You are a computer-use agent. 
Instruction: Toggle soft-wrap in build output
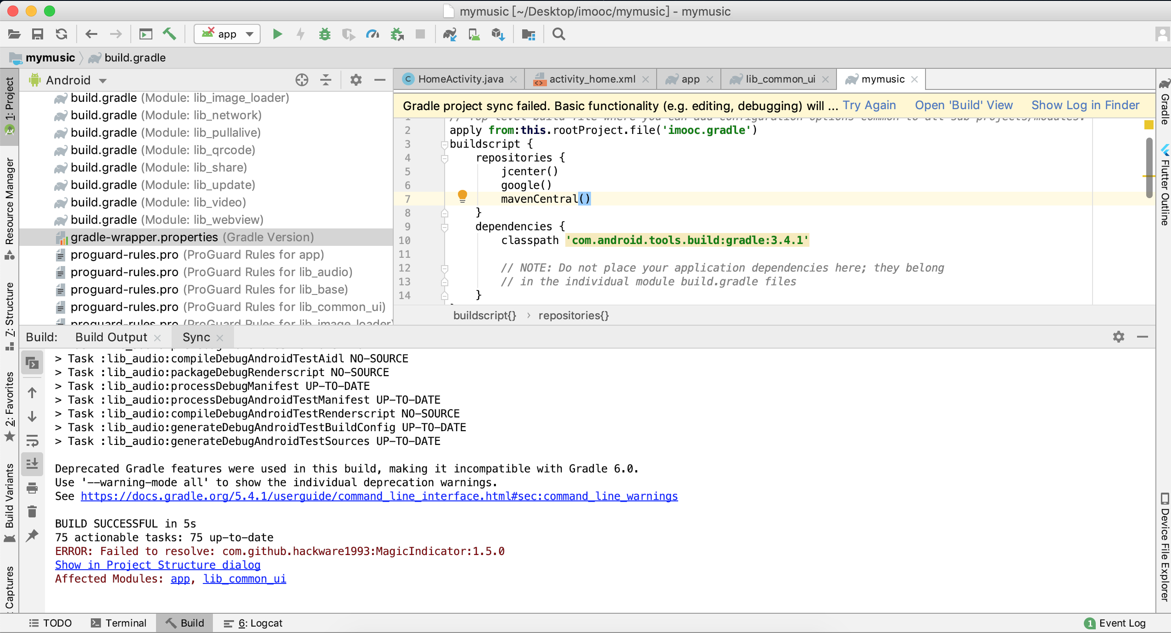click(x=32, y=441)
